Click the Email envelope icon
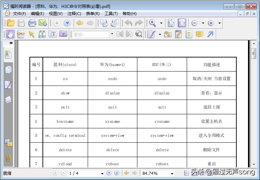 (x=42, y=23)
